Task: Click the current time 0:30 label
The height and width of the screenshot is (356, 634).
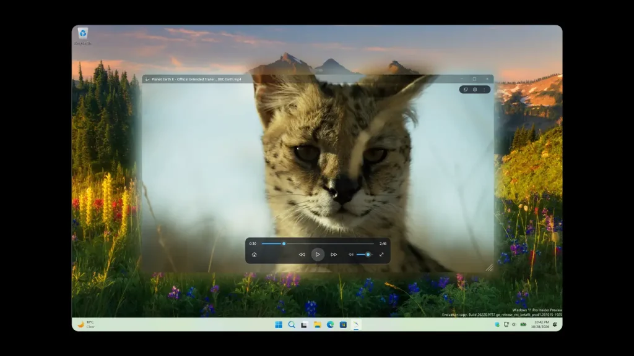Action: 253,244
